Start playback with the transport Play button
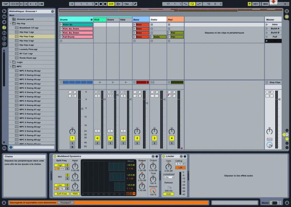291x207 pixels. click(x=96, y=4)
